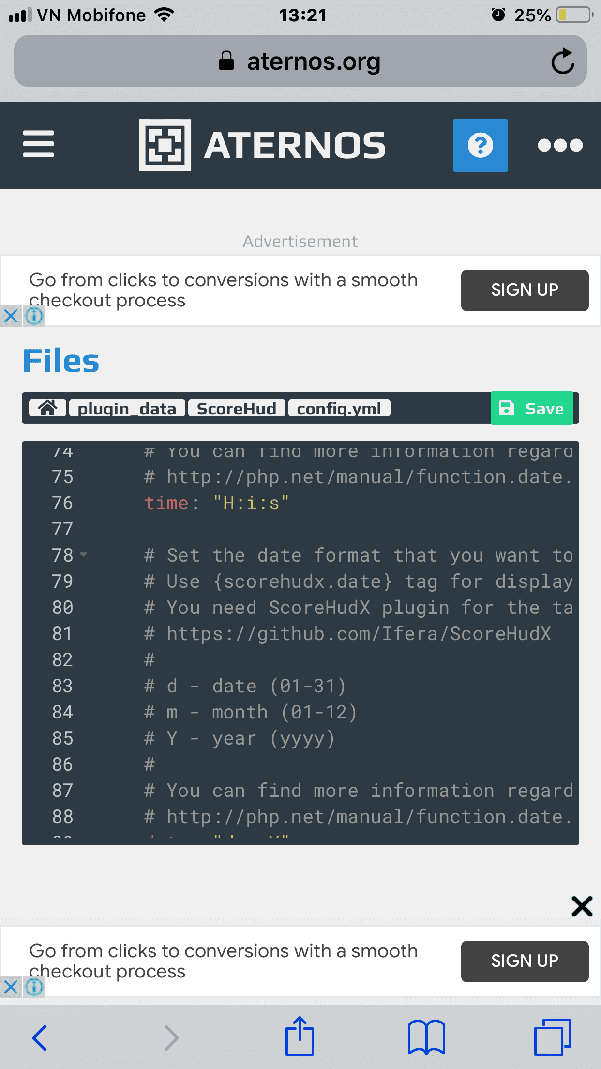The width and height of the screenshot is (601, 1069).
Task: Open the ScoreHud folder breadcrumb
Action: (236, 408)
